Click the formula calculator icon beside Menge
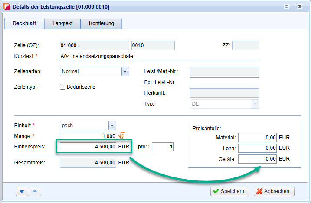311x203 pixels. click(x=121, y=136)
